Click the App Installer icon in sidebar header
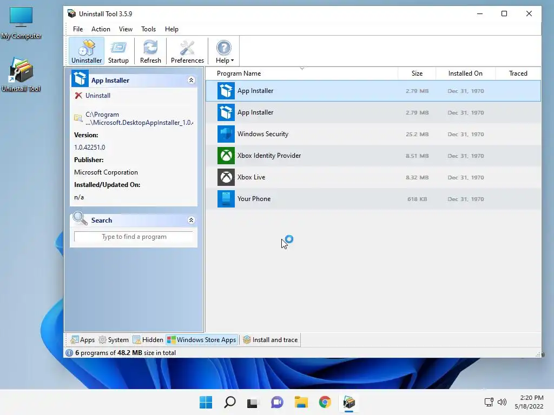 (80, 78)
